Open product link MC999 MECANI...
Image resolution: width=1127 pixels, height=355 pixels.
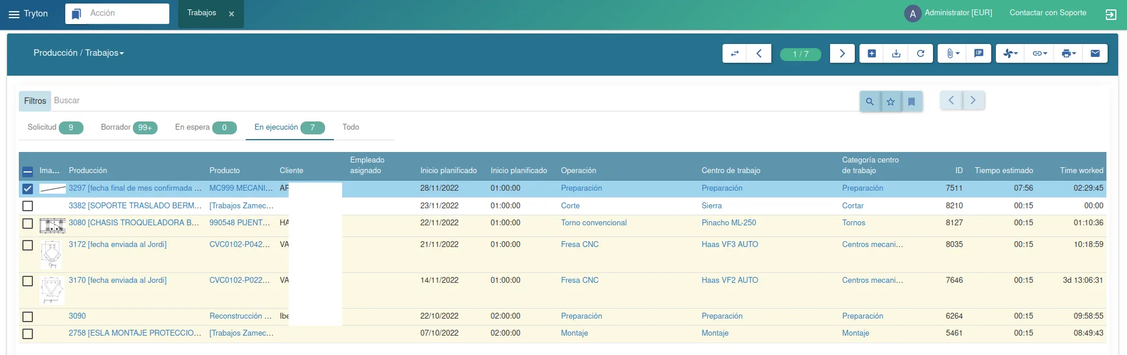tap(241, 188)
